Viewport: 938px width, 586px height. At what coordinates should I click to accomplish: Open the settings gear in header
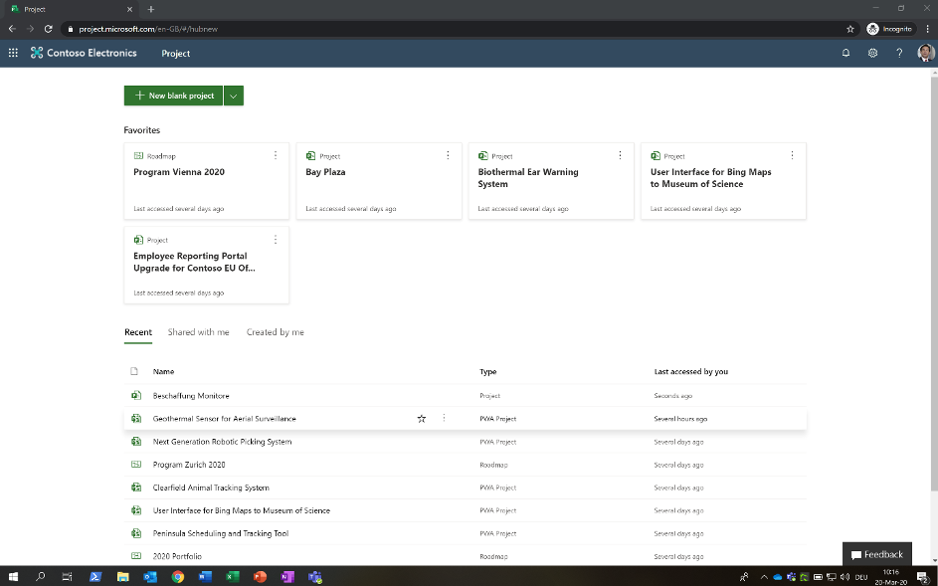(872, 53)
